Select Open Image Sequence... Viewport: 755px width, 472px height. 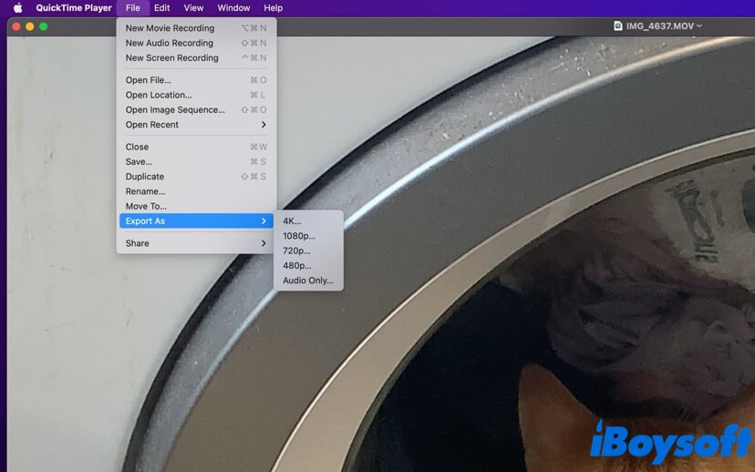[x=175, y=110]
